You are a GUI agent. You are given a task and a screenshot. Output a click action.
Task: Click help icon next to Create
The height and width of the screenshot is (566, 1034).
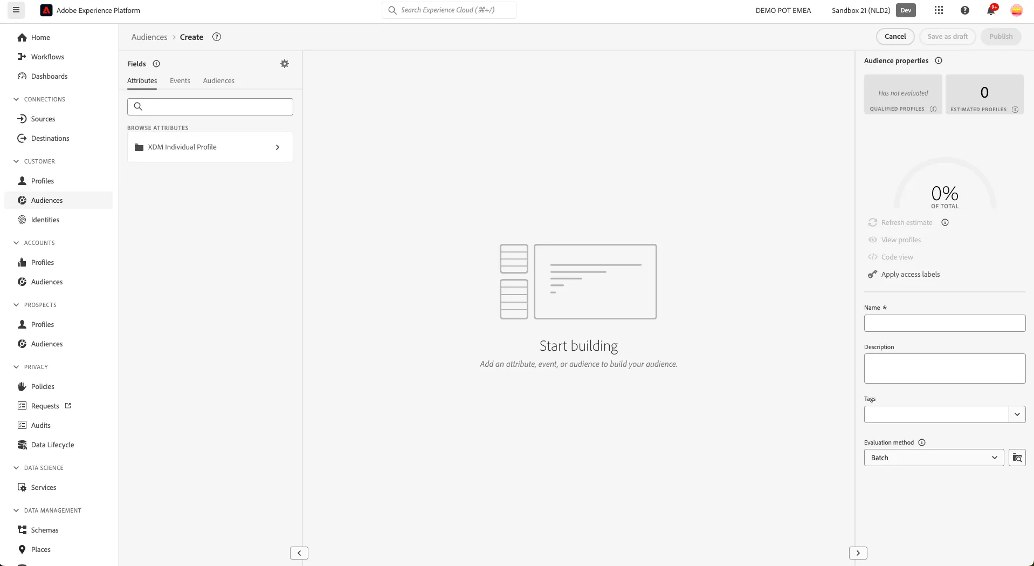(217, 37)
